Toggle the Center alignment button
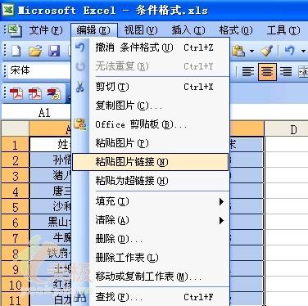This screenshot has height=306, width=308. tap(267, 72)
